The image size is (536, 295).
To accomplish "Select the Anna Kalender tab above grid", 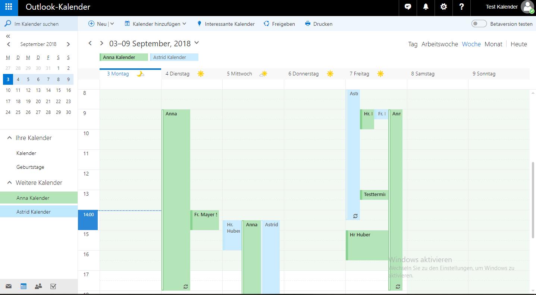I will tap(124, 57).
